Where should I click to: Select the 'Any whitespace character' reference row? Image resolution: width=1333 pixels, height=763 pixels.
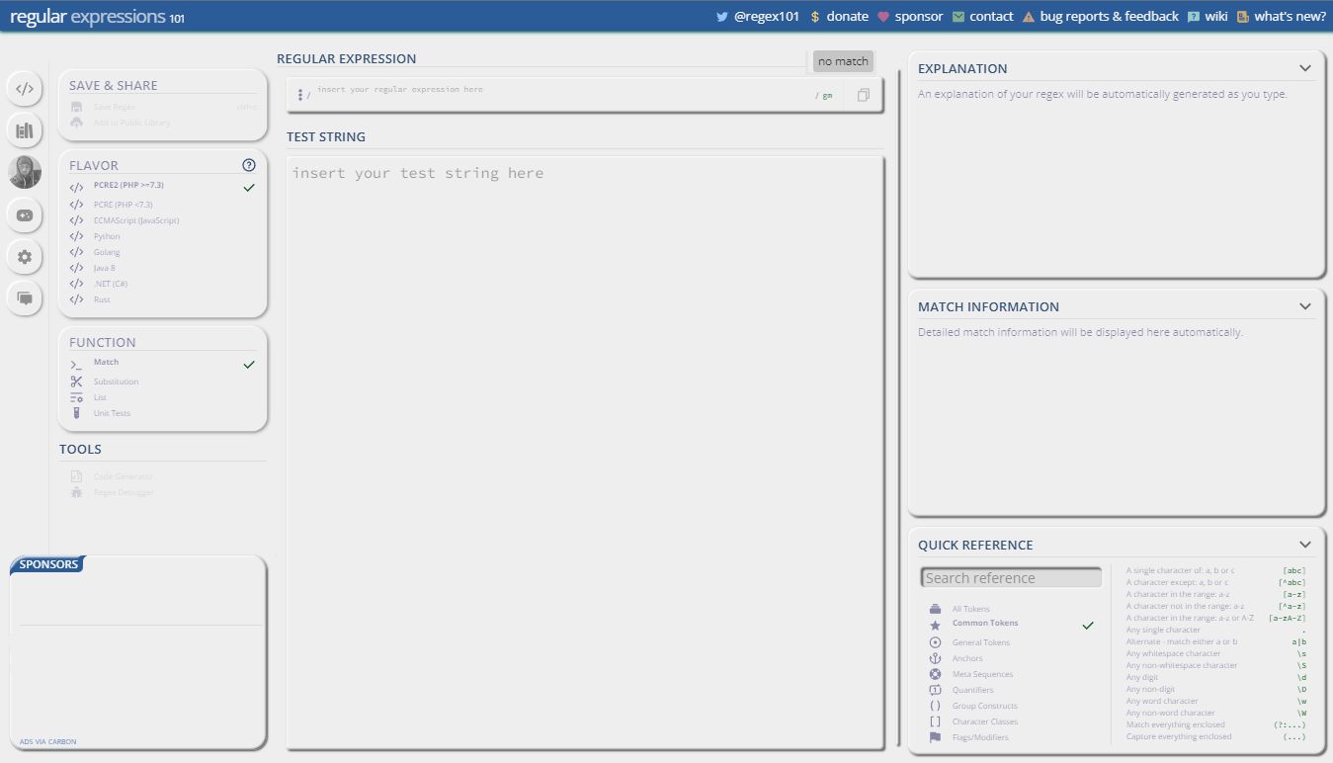1216,653
